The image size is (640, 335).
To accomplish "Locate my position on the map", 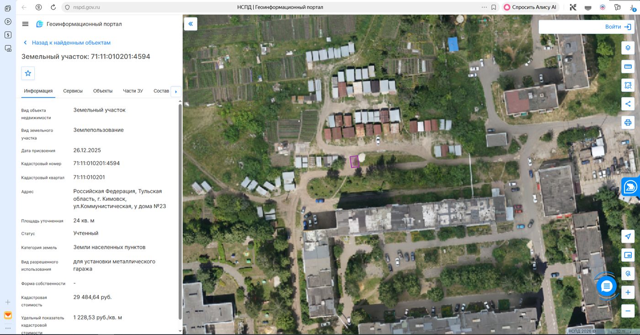I will (x=628, y=236).
